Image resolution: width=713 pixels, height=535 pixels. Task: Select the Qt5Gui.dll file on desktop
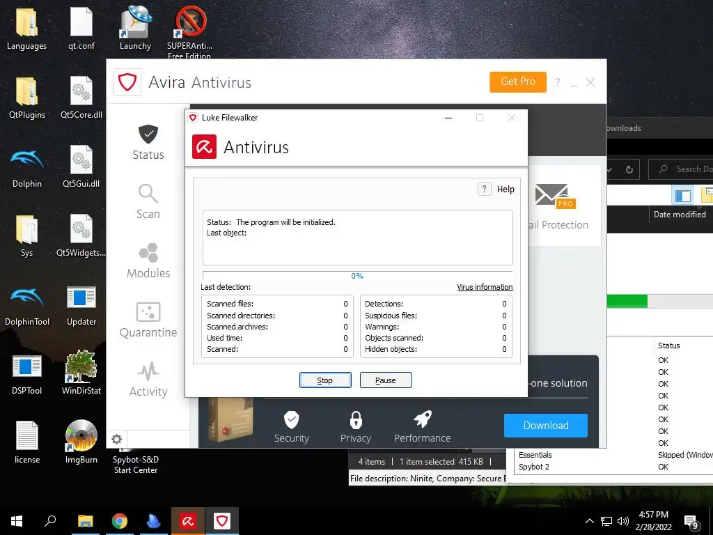[x=81, y=167]
